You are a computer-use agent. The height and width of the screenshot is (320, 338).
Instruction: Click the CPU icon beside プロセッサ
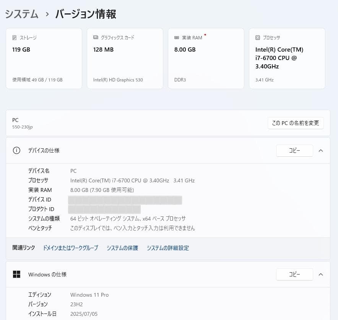[258, 38]
